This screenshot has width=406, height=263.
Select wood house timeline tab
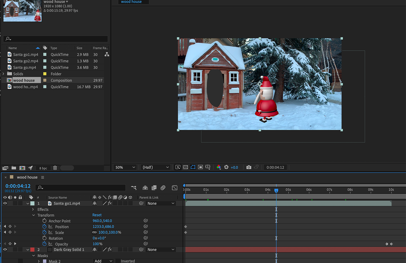[x=27, y=177]
